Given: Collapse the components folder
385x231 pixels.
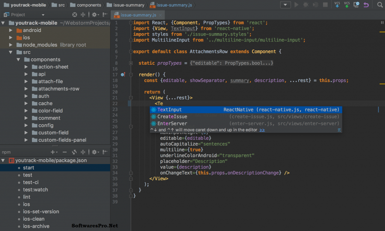Looking at the screenshot, I should click(x=18, y=59).
